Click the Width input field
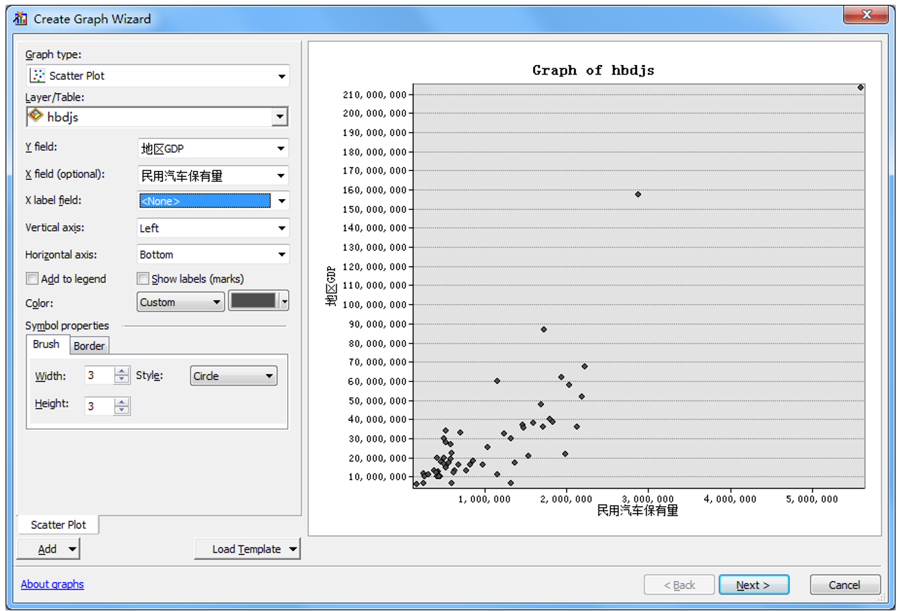This screenshot has width=897, height=611. (99, 376)
